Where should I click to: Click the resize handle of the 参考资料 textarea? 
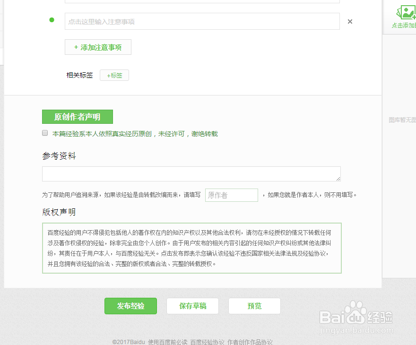coord(338,179)
